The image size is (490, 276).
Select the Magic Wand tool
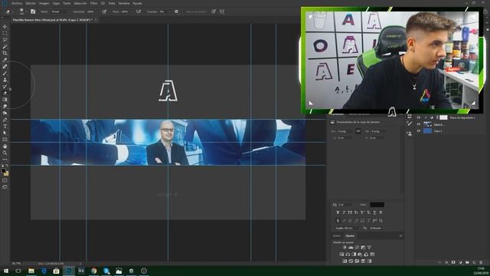[x=5, y=46]
